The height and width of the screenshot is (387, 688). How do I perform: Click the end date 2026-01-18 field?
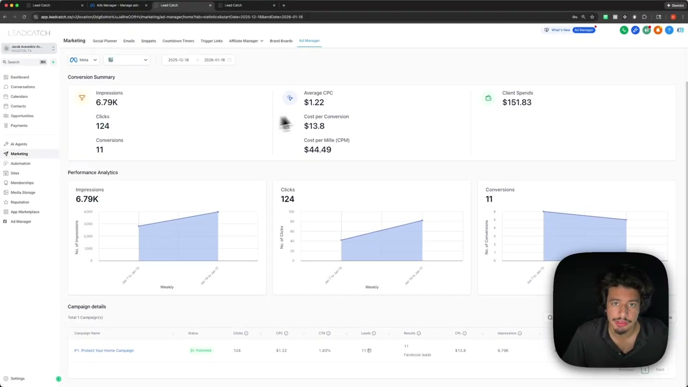tap(214, 60)
